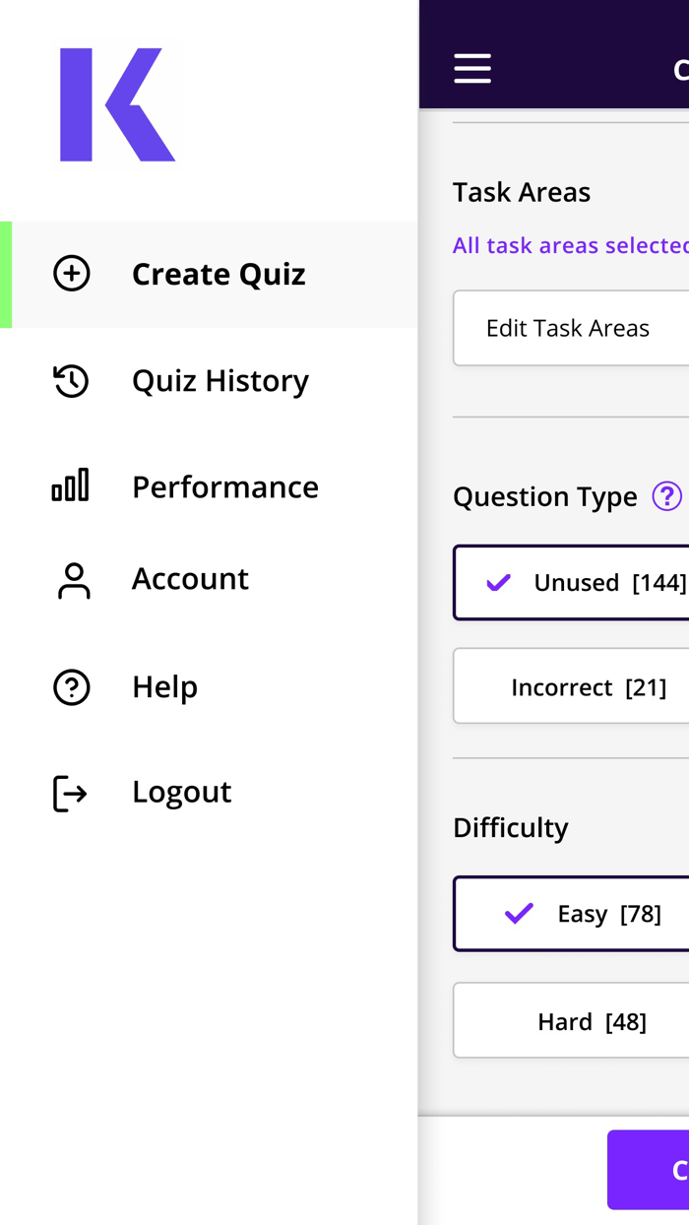Tap the Logout arrow icon
The height and width of the screenshot is (1225, 689).
coord(70,793)
